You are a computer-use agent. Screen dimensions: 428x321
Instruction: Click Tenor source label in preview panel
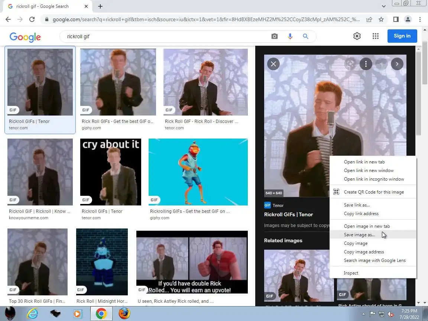(x=278, y=205)
